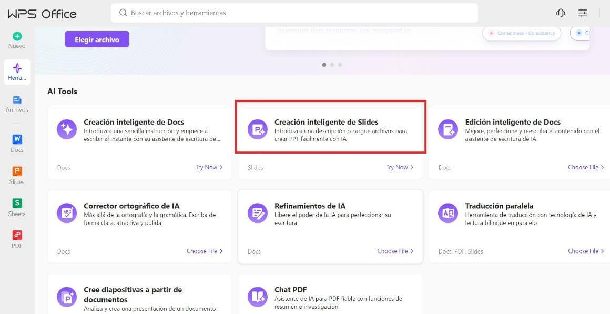Click the Traducción paralela icon
The width and height of the screenshot is (610, 314).
coord(448,213)
